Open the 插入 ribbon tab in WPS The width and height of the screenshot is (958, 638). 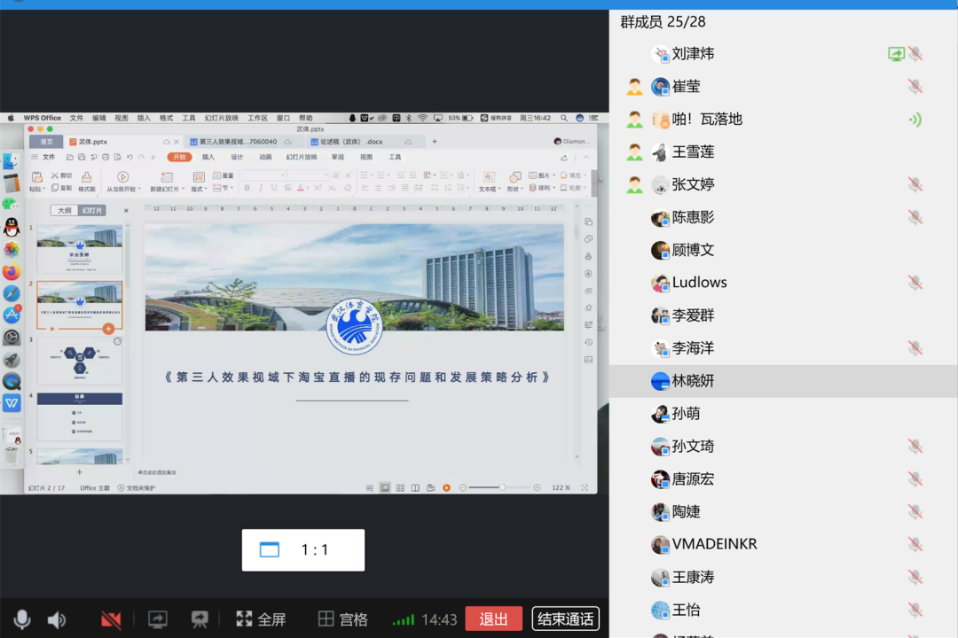(208, 157)
